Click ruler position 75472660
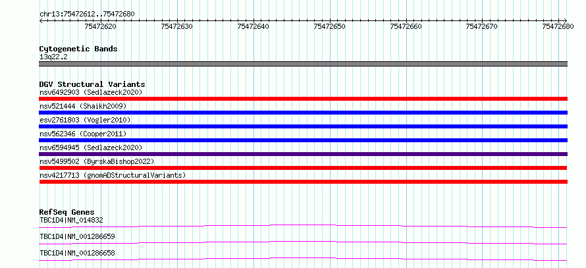The height and width of the screenshot is (268, 586). click(x=406, y=26)
